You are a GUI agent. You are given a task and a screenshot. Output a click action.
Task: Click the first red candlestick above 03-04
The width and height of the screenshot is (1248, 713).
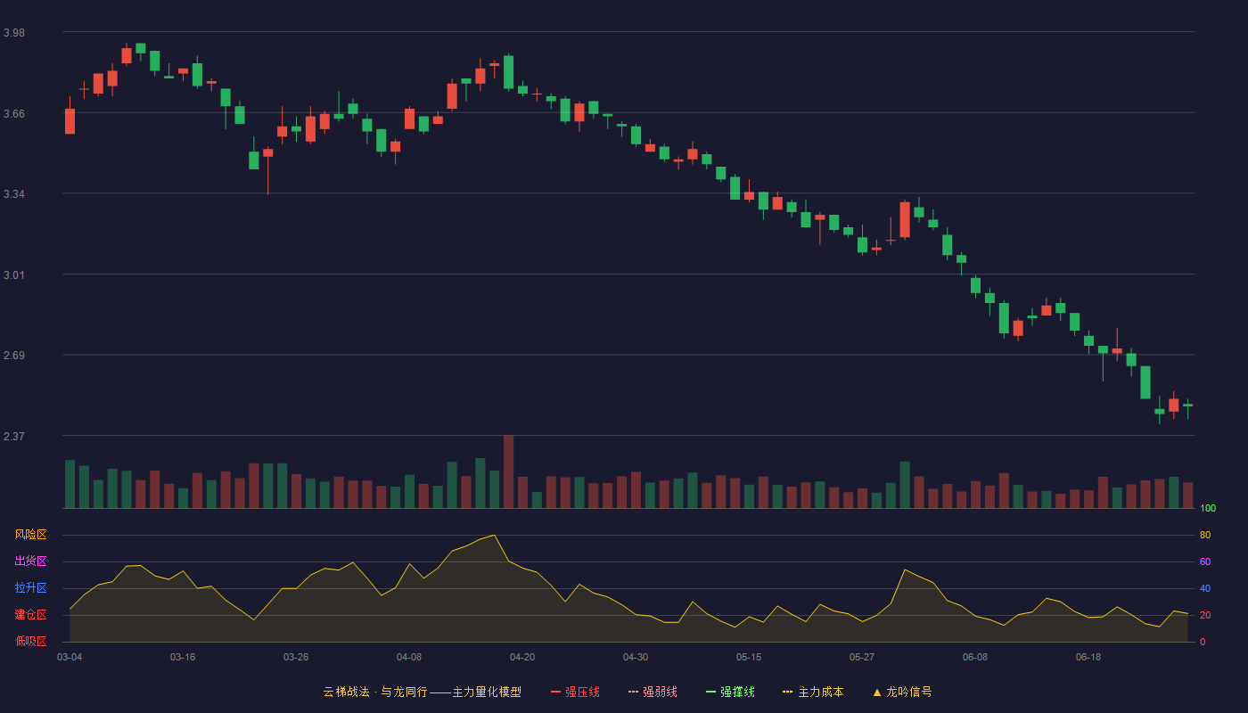[70, 121]
